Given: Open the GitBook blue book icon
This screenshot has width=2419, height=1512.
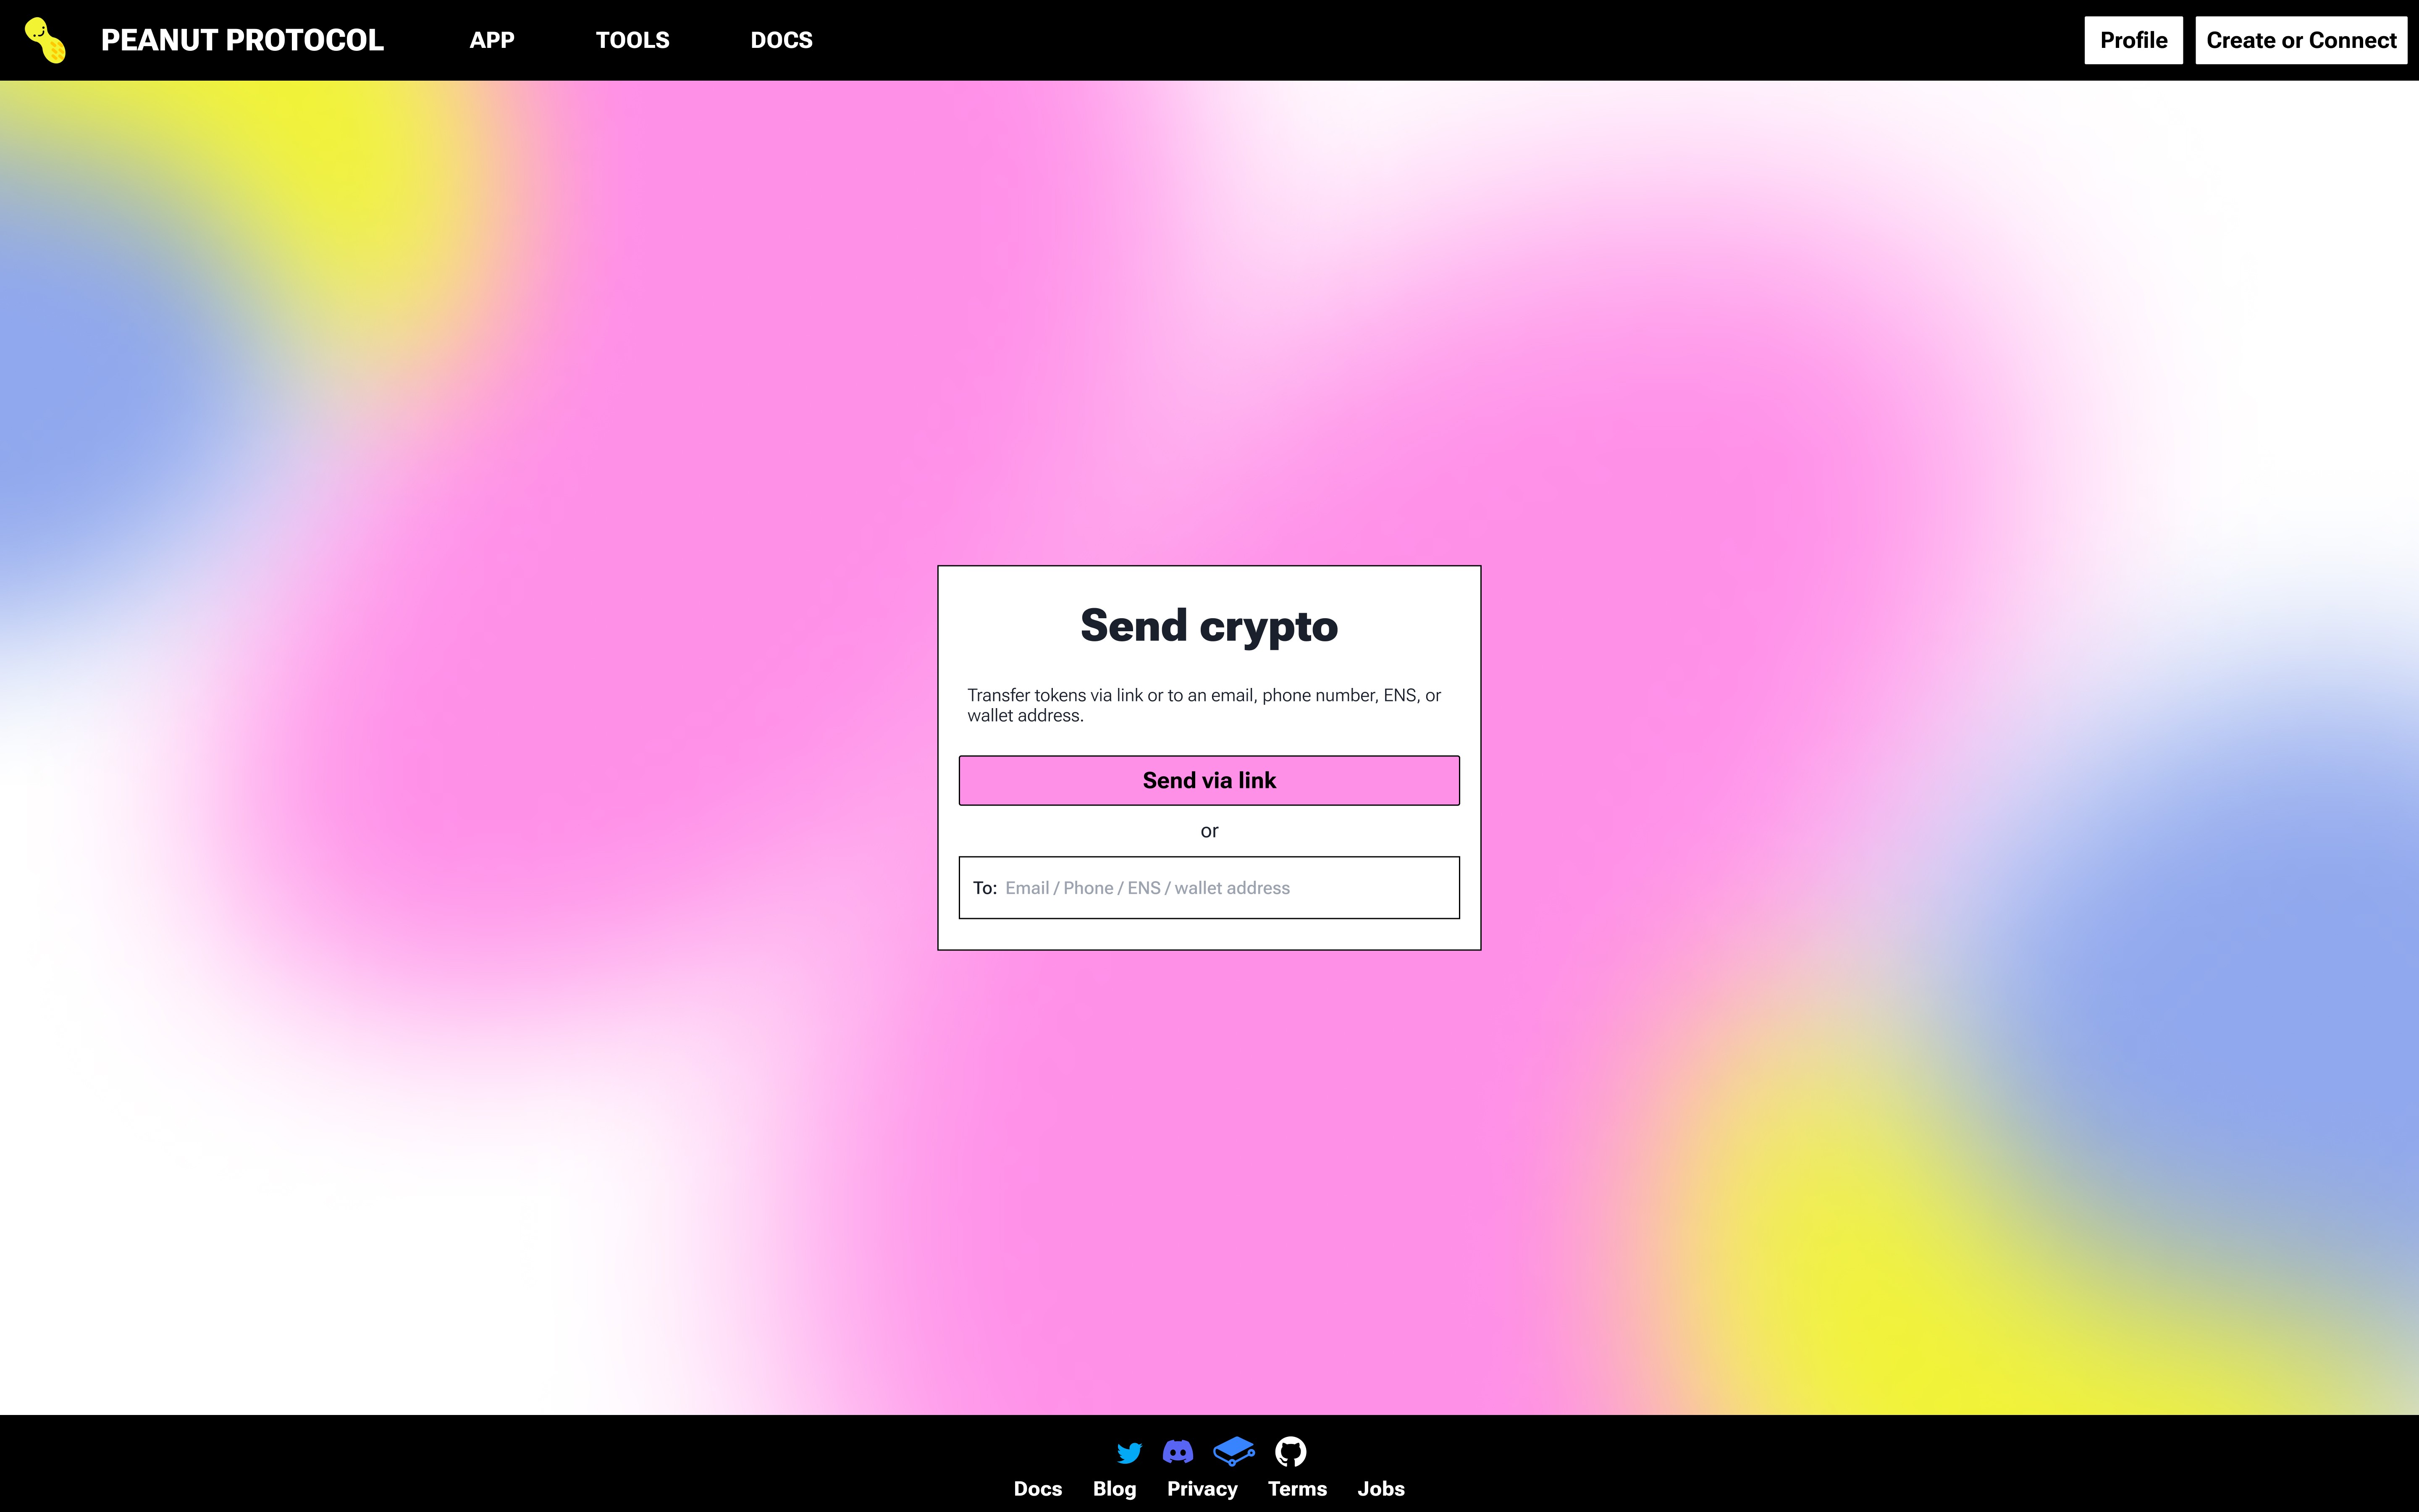Looking at the screenshot, I should (1233, 1451).
